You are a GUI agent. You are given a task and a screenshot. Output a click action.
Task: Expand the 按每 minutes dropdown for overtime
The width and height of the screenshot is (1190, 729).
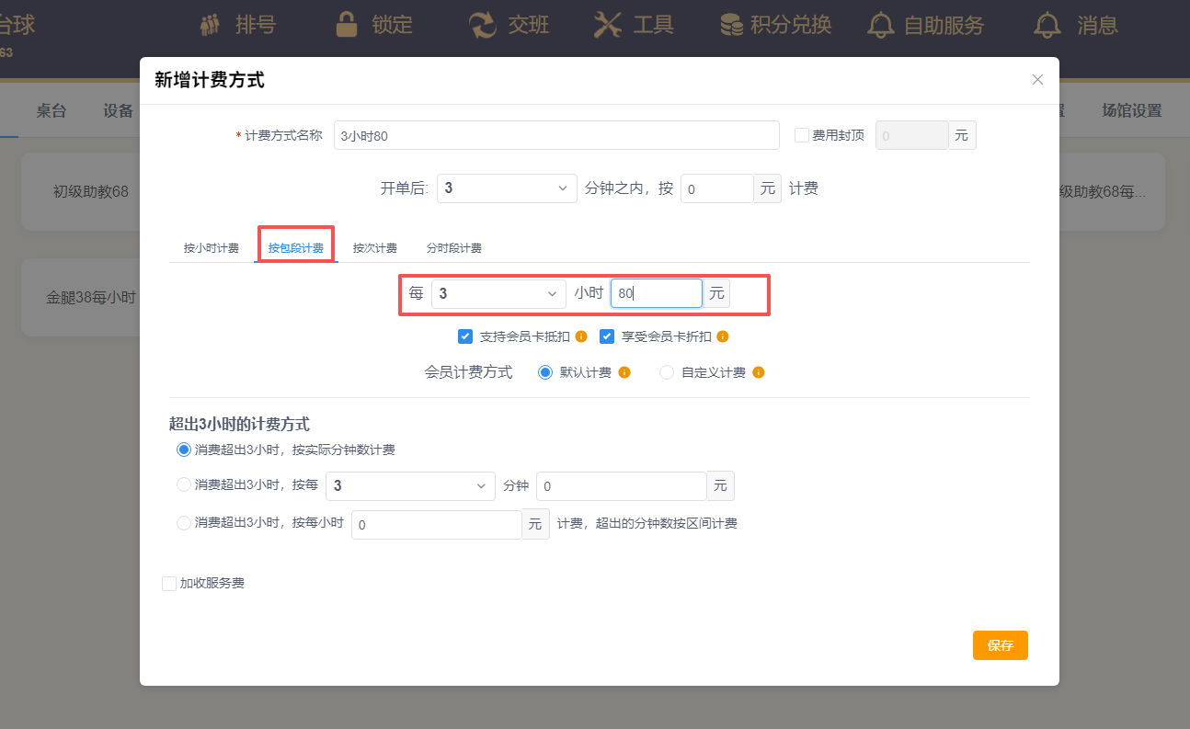tap(410, 486)
